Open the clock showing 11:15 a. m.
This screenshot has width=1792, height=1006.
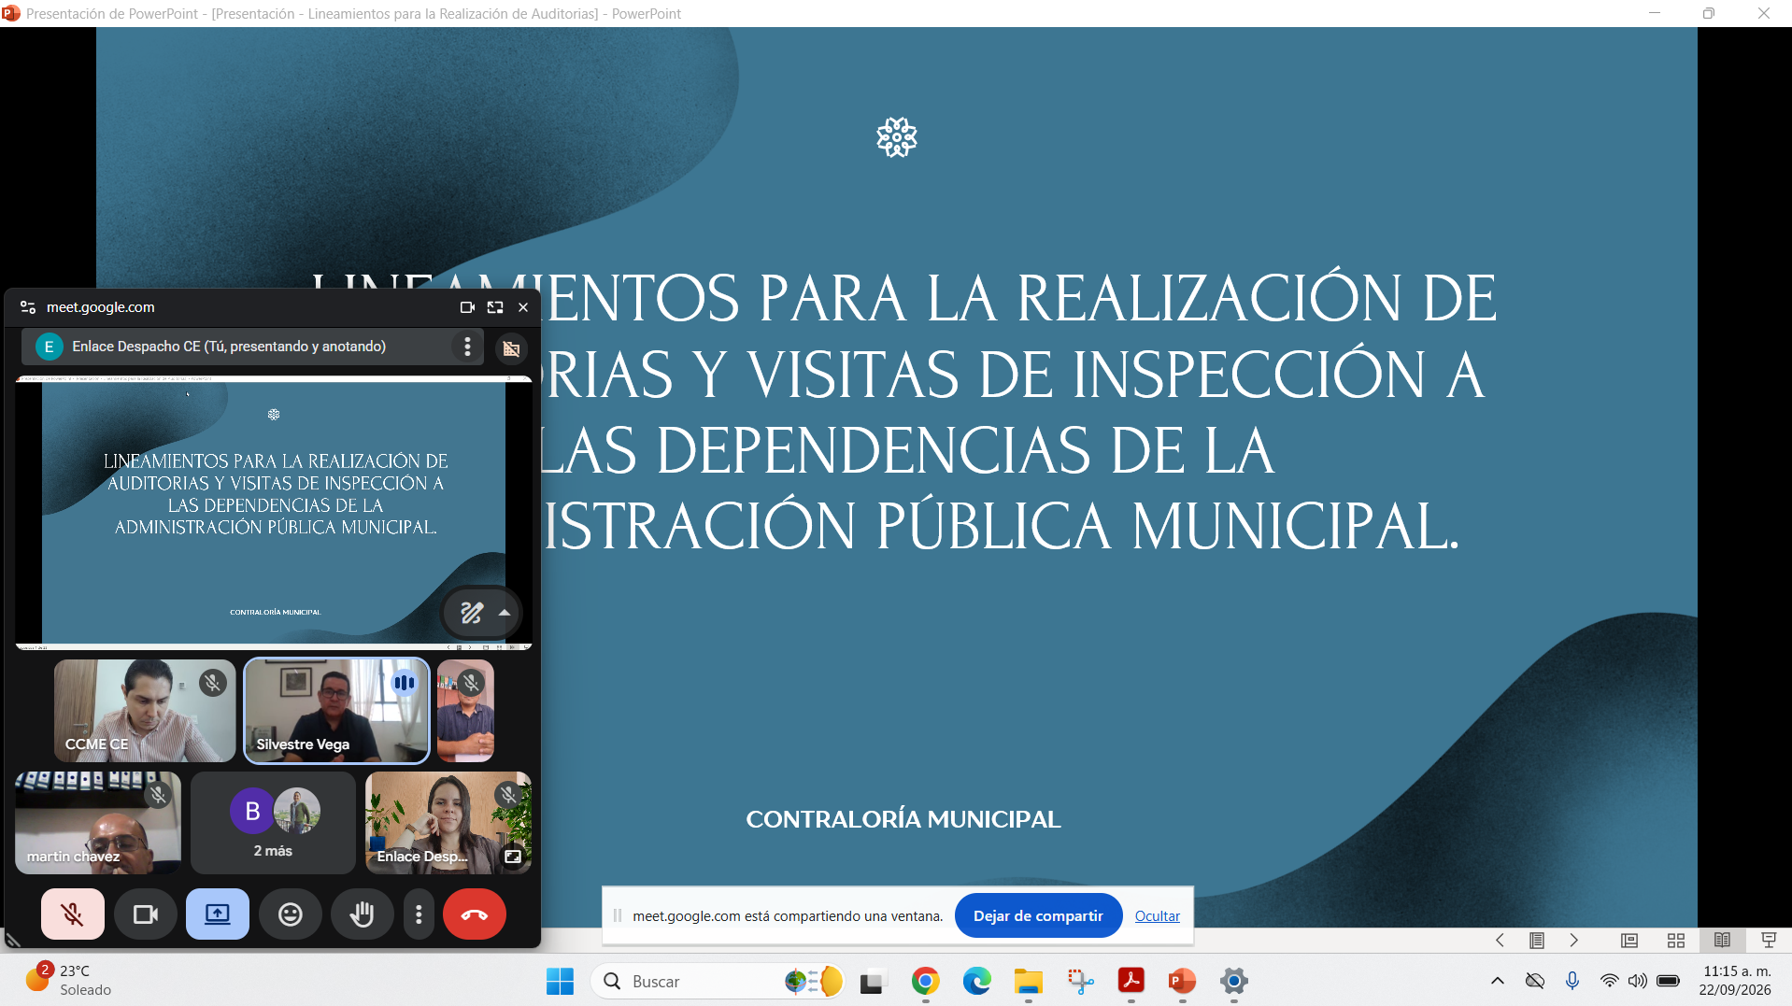click(1735, 981)
